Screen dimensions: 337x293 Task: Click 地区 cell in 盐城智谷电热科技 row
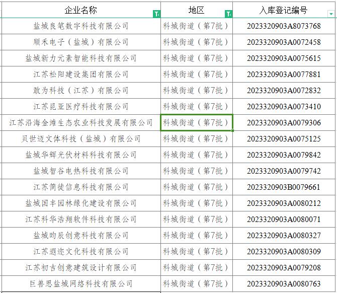[x=197, y=171]
